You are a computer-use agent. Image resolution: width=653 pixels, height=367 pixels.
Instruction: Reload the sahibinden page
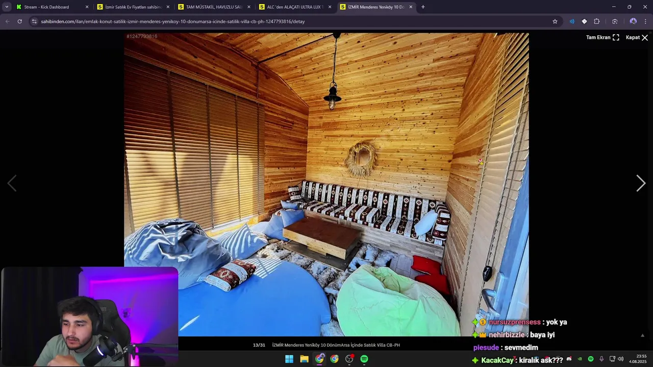tap(19, 21)
